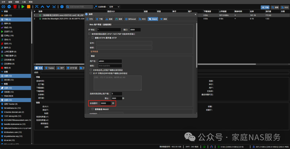290x149 pixels.
Task: Open the 用户 peers detail tab
Action: [60, 68]
